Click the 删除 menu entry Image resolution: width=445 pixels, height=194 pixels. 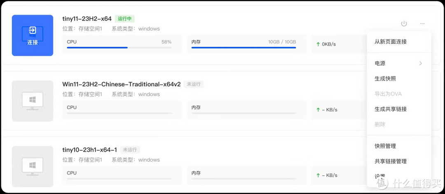coord(399,124)
